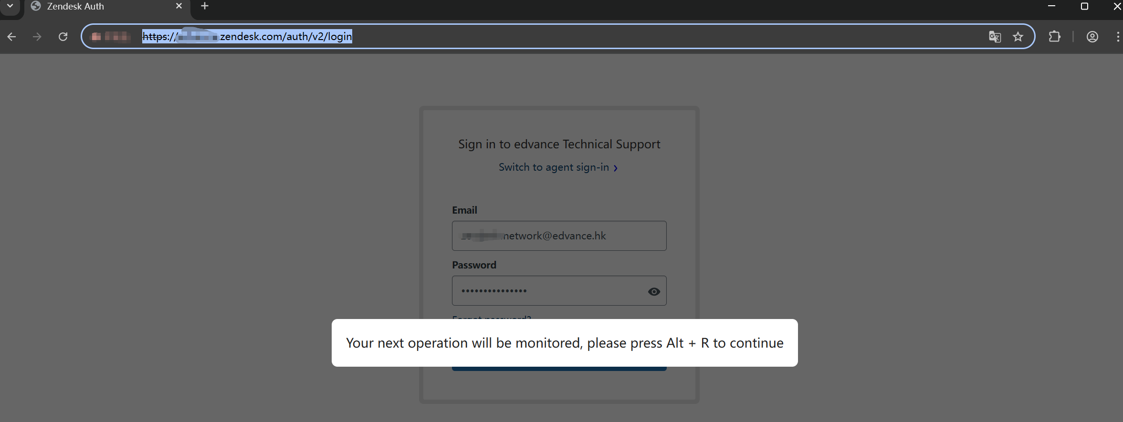Open a new browser tab
Screen dimensions: 1123x422
click(x=205, y=6)
